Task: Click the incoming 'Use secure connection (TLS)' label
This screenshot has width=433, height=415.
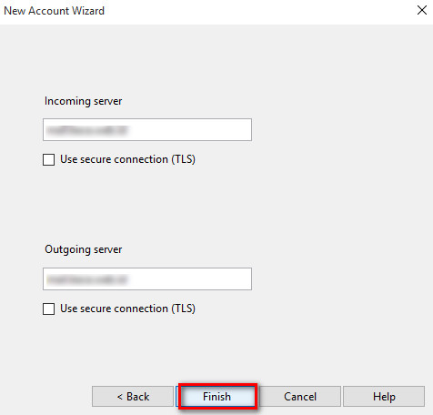Action: click(x=127, y=159)
